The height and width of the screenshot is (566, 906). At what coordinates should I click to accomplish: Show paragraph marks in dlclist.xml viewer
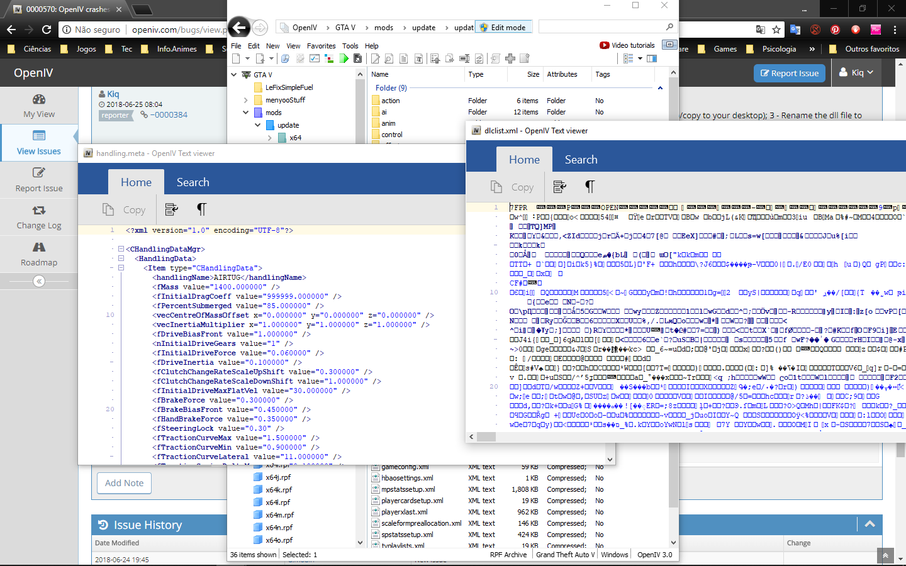[x=590, y=187]
